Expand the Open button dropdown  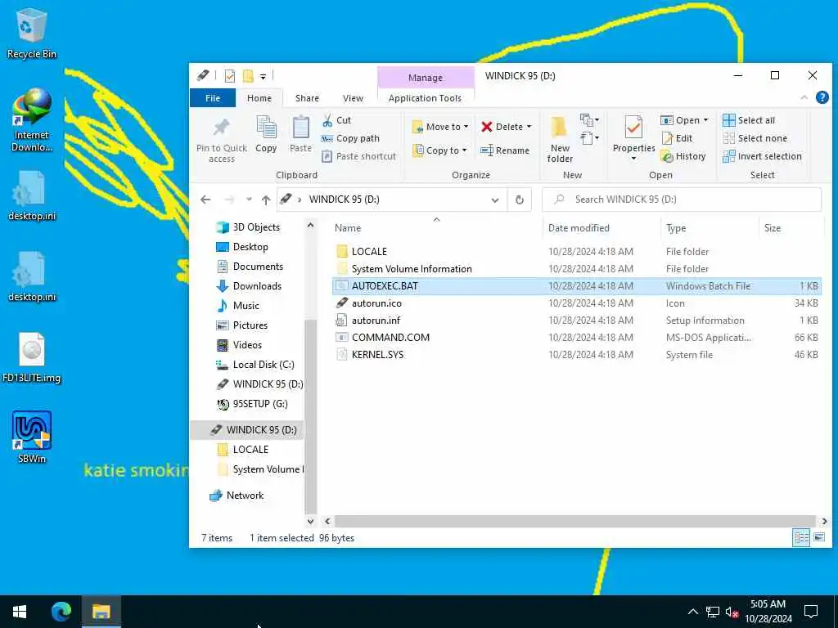[706, 120]
